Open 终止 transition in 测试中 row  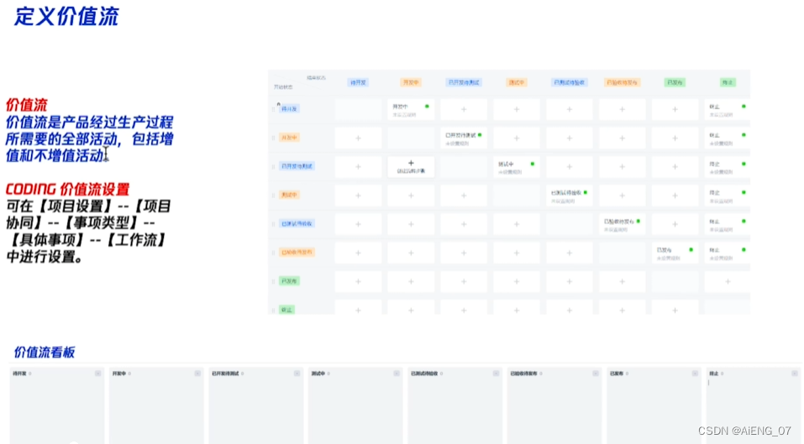coord(728,196)
